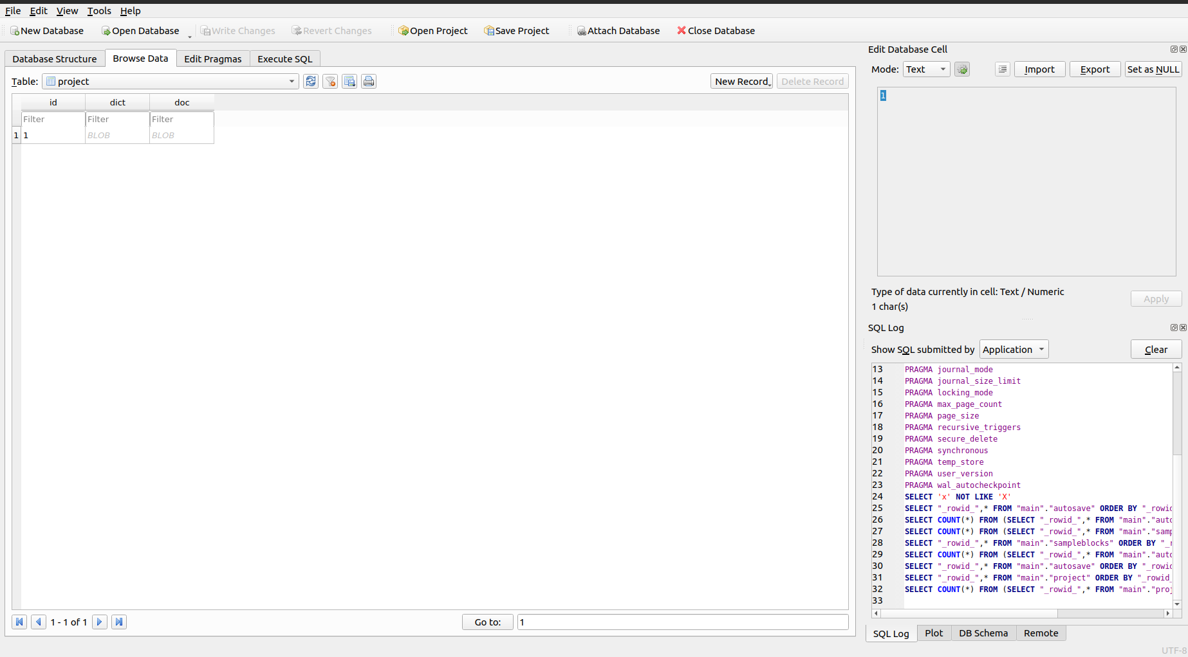
Task: Clear all filters using the filter icon
Action: tap(330, 82)
